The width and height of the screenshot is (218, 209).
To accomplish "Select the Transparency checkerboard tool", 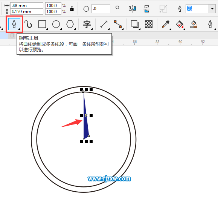I will pos(149,24).
